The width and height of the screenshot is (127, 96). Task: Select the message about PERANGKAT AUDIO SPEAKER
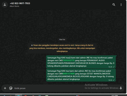(81, 62)
